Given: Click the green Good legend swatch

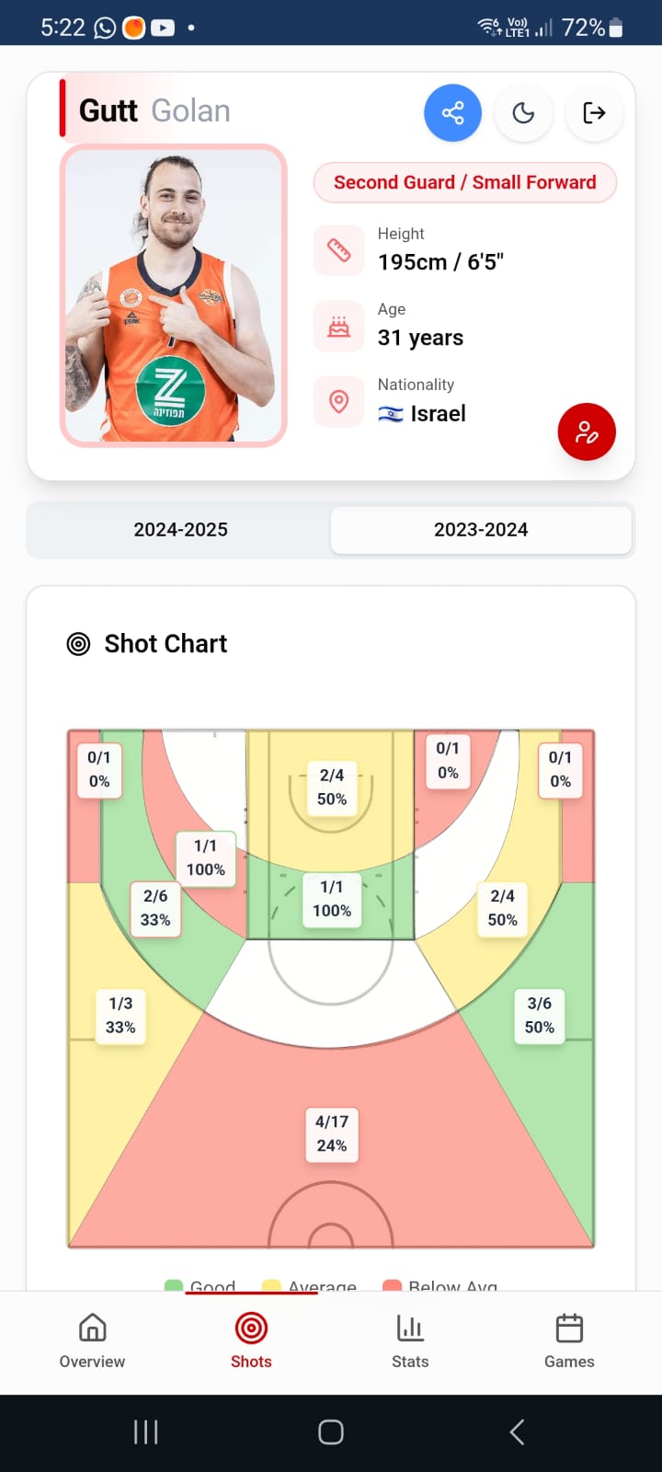Looking at the screenshot, I should point(174,1284).
